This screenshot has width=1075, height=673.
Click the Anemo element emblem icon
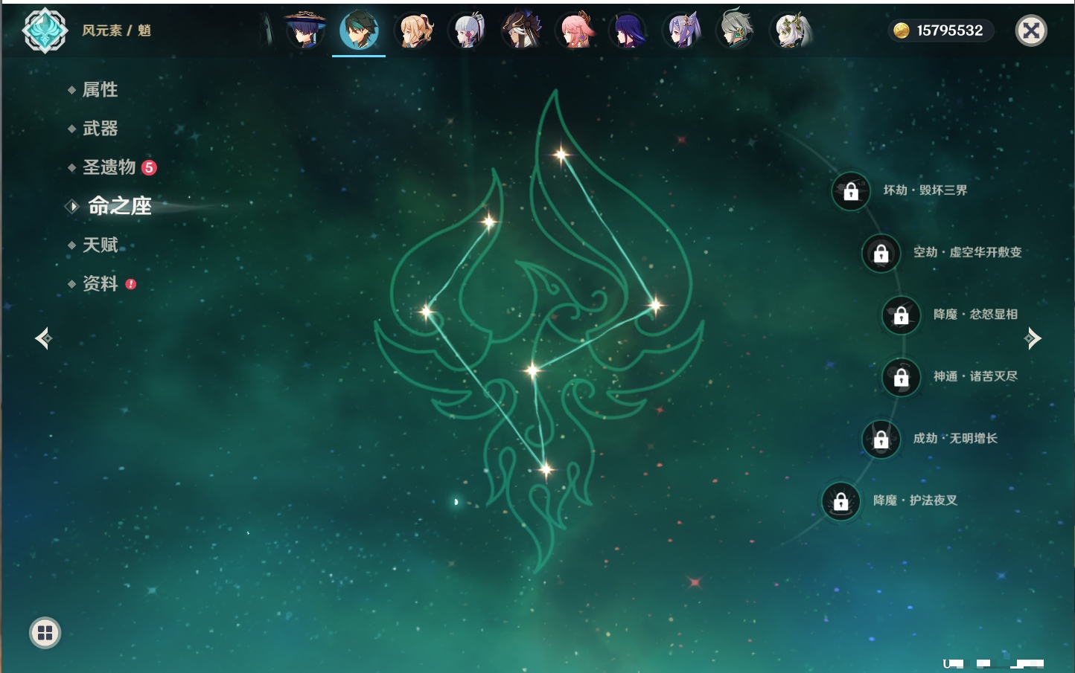point(45,30)
